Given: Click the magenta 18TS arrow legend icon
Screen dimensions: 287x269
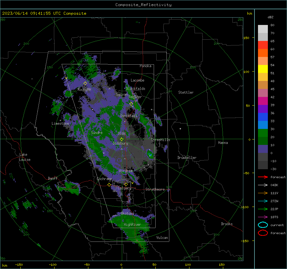Looking at the screenshot, I should click(263, 217).
